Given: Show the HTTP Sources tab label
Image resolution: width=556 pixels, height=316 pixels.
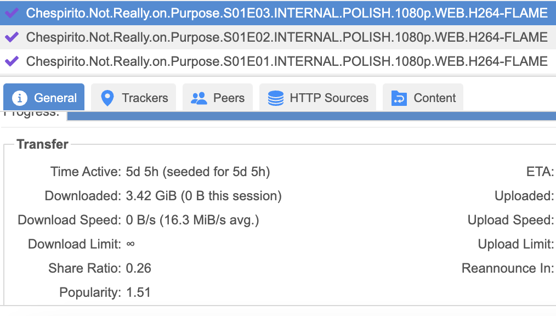Looking at the screenshot, I should 329,98.
